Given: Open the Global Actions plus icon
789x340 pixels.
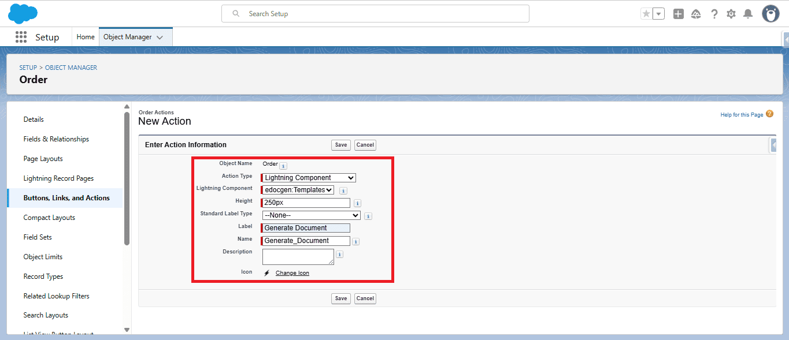Looking at the screenshot, I should click(x=679, y=14).
